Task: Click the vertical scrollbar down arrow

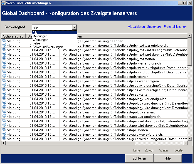Action: click(x=189, y=139)
